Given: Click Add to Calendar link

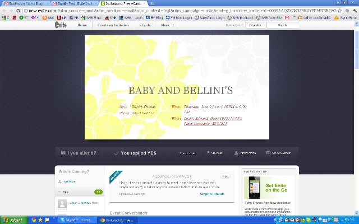Looking at the screenshot, I should pos(282,153).
